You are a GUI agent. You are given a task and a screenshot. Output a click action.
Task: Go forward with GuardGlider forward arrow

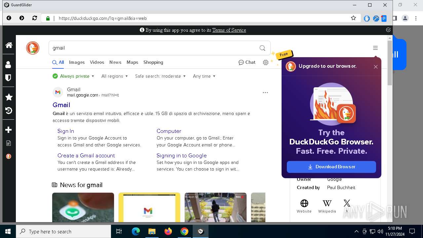tap(22, 18)
